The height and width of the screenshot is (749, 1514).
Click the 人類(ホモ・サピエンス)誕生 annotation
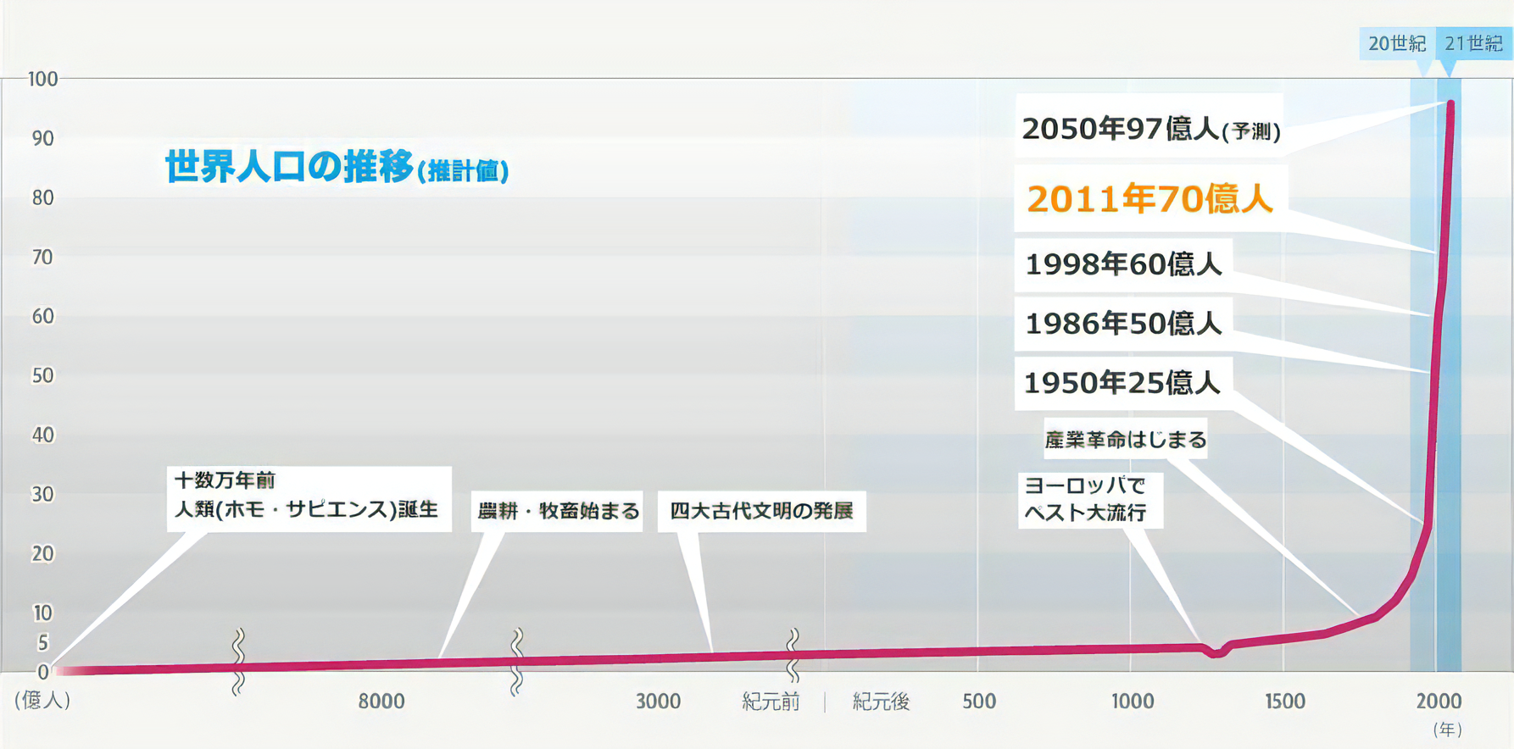tap(307, 497)
